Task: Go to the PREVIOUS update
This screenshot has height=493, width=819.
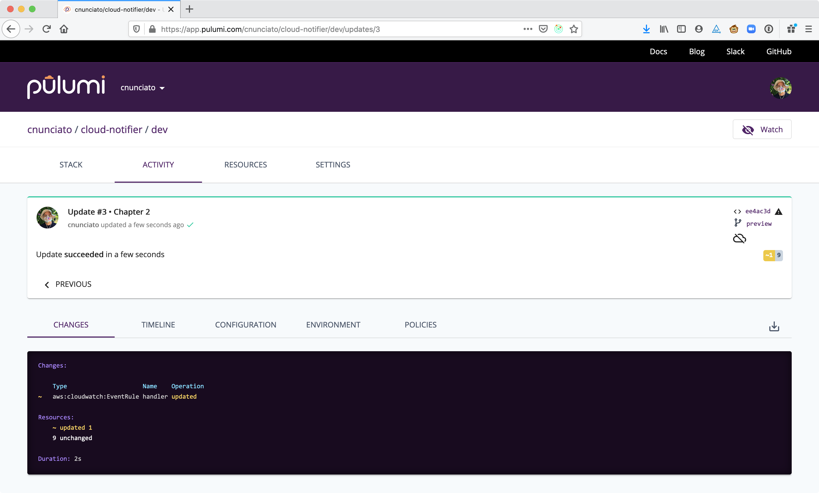Action: tap(68, 284)
